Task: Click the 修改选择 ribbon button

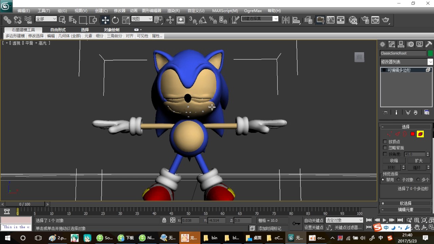Action: click(x=36, y=36)
